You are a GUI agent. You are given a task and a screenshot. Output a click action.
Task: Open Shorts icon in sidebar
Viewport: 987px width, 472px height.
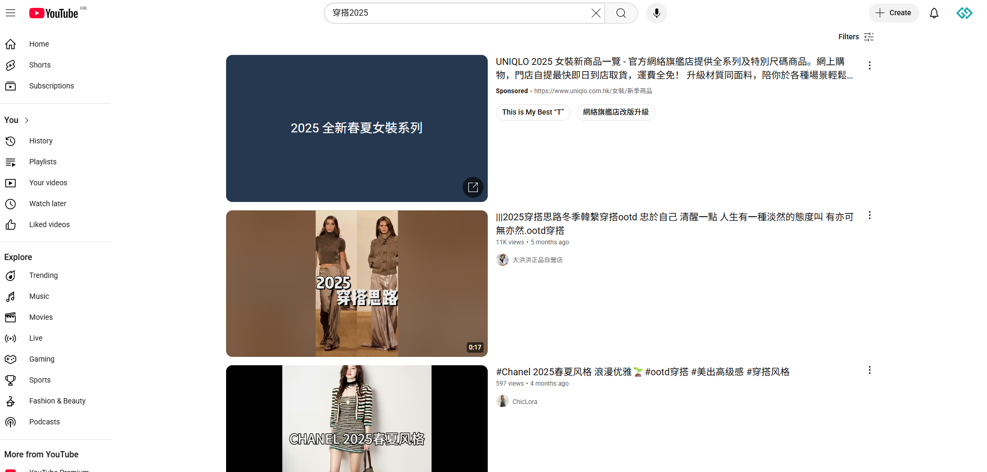point(10,65)
